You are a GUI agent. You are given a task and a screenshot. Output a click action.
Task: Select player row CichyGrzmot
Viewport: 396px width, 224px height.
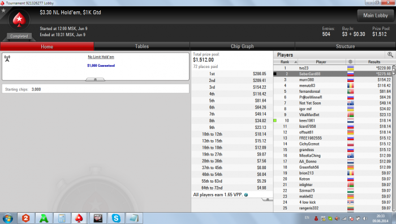pyautogui.click(x=333, y=144)
